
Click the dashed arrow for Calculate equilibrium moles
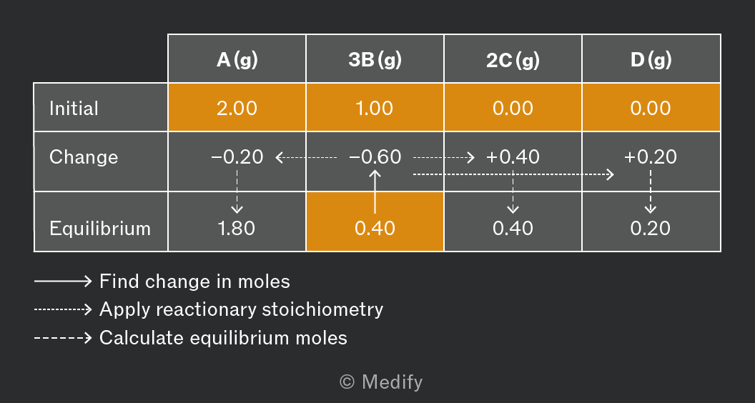63,337
